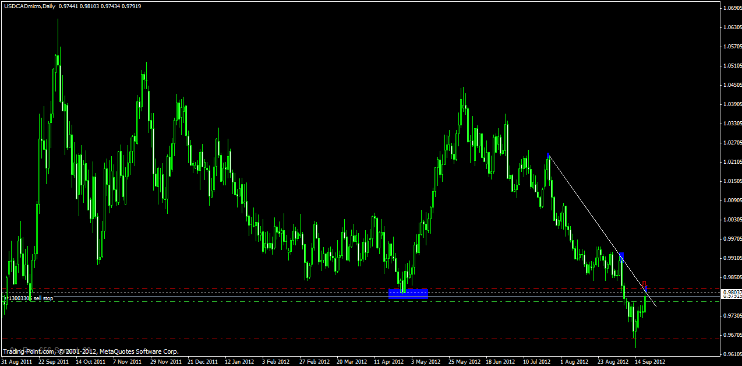Click the 1.0690 price scale label
The width and height of the screenshot is (742, 366).
[x=732, y=8]
